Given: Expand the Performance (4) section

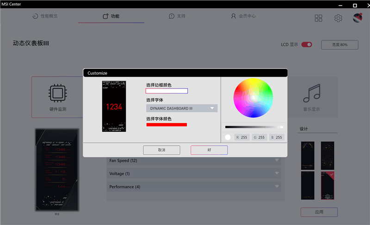Looking at the screenshot, I should [x=193, y=187].
